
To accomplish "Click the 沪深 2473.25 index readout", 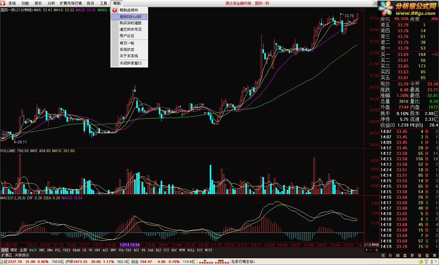I will pyautogui.click(x=77, y=262).
